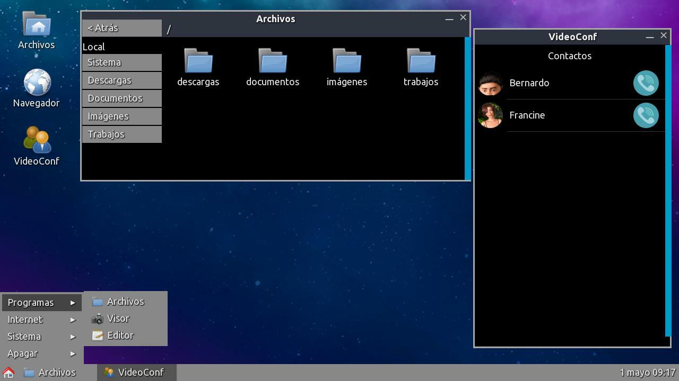Call Francine using the phone icon
This screenshot has height=381, width=679.
646,115
